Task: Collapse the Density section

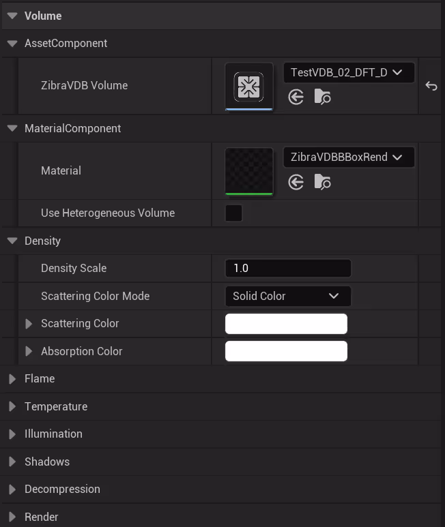Action: point(12,241)
